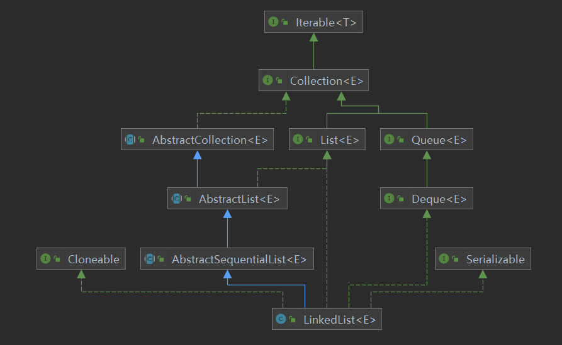Click the abstract class icon on AbstractSequentialList<E>
This screenshot has height=345, width=562.
[149, 258]
